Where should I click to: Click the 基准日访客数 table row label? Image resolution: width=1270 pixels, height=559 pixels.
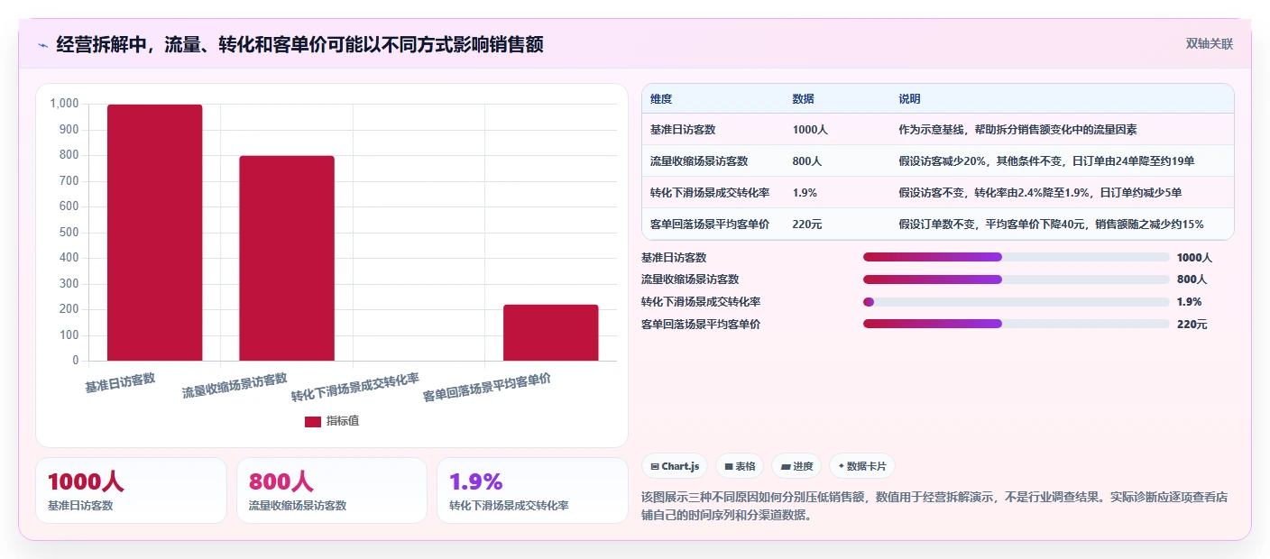pyautogui.click(x=683, y=130)
